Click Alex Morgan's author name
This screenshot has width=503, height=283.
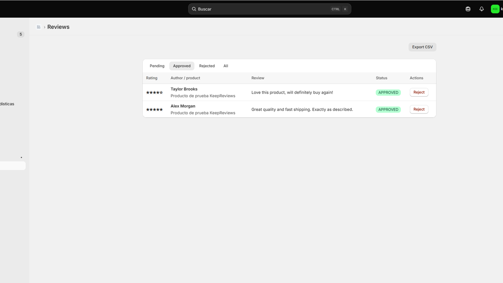coord(183,106)
